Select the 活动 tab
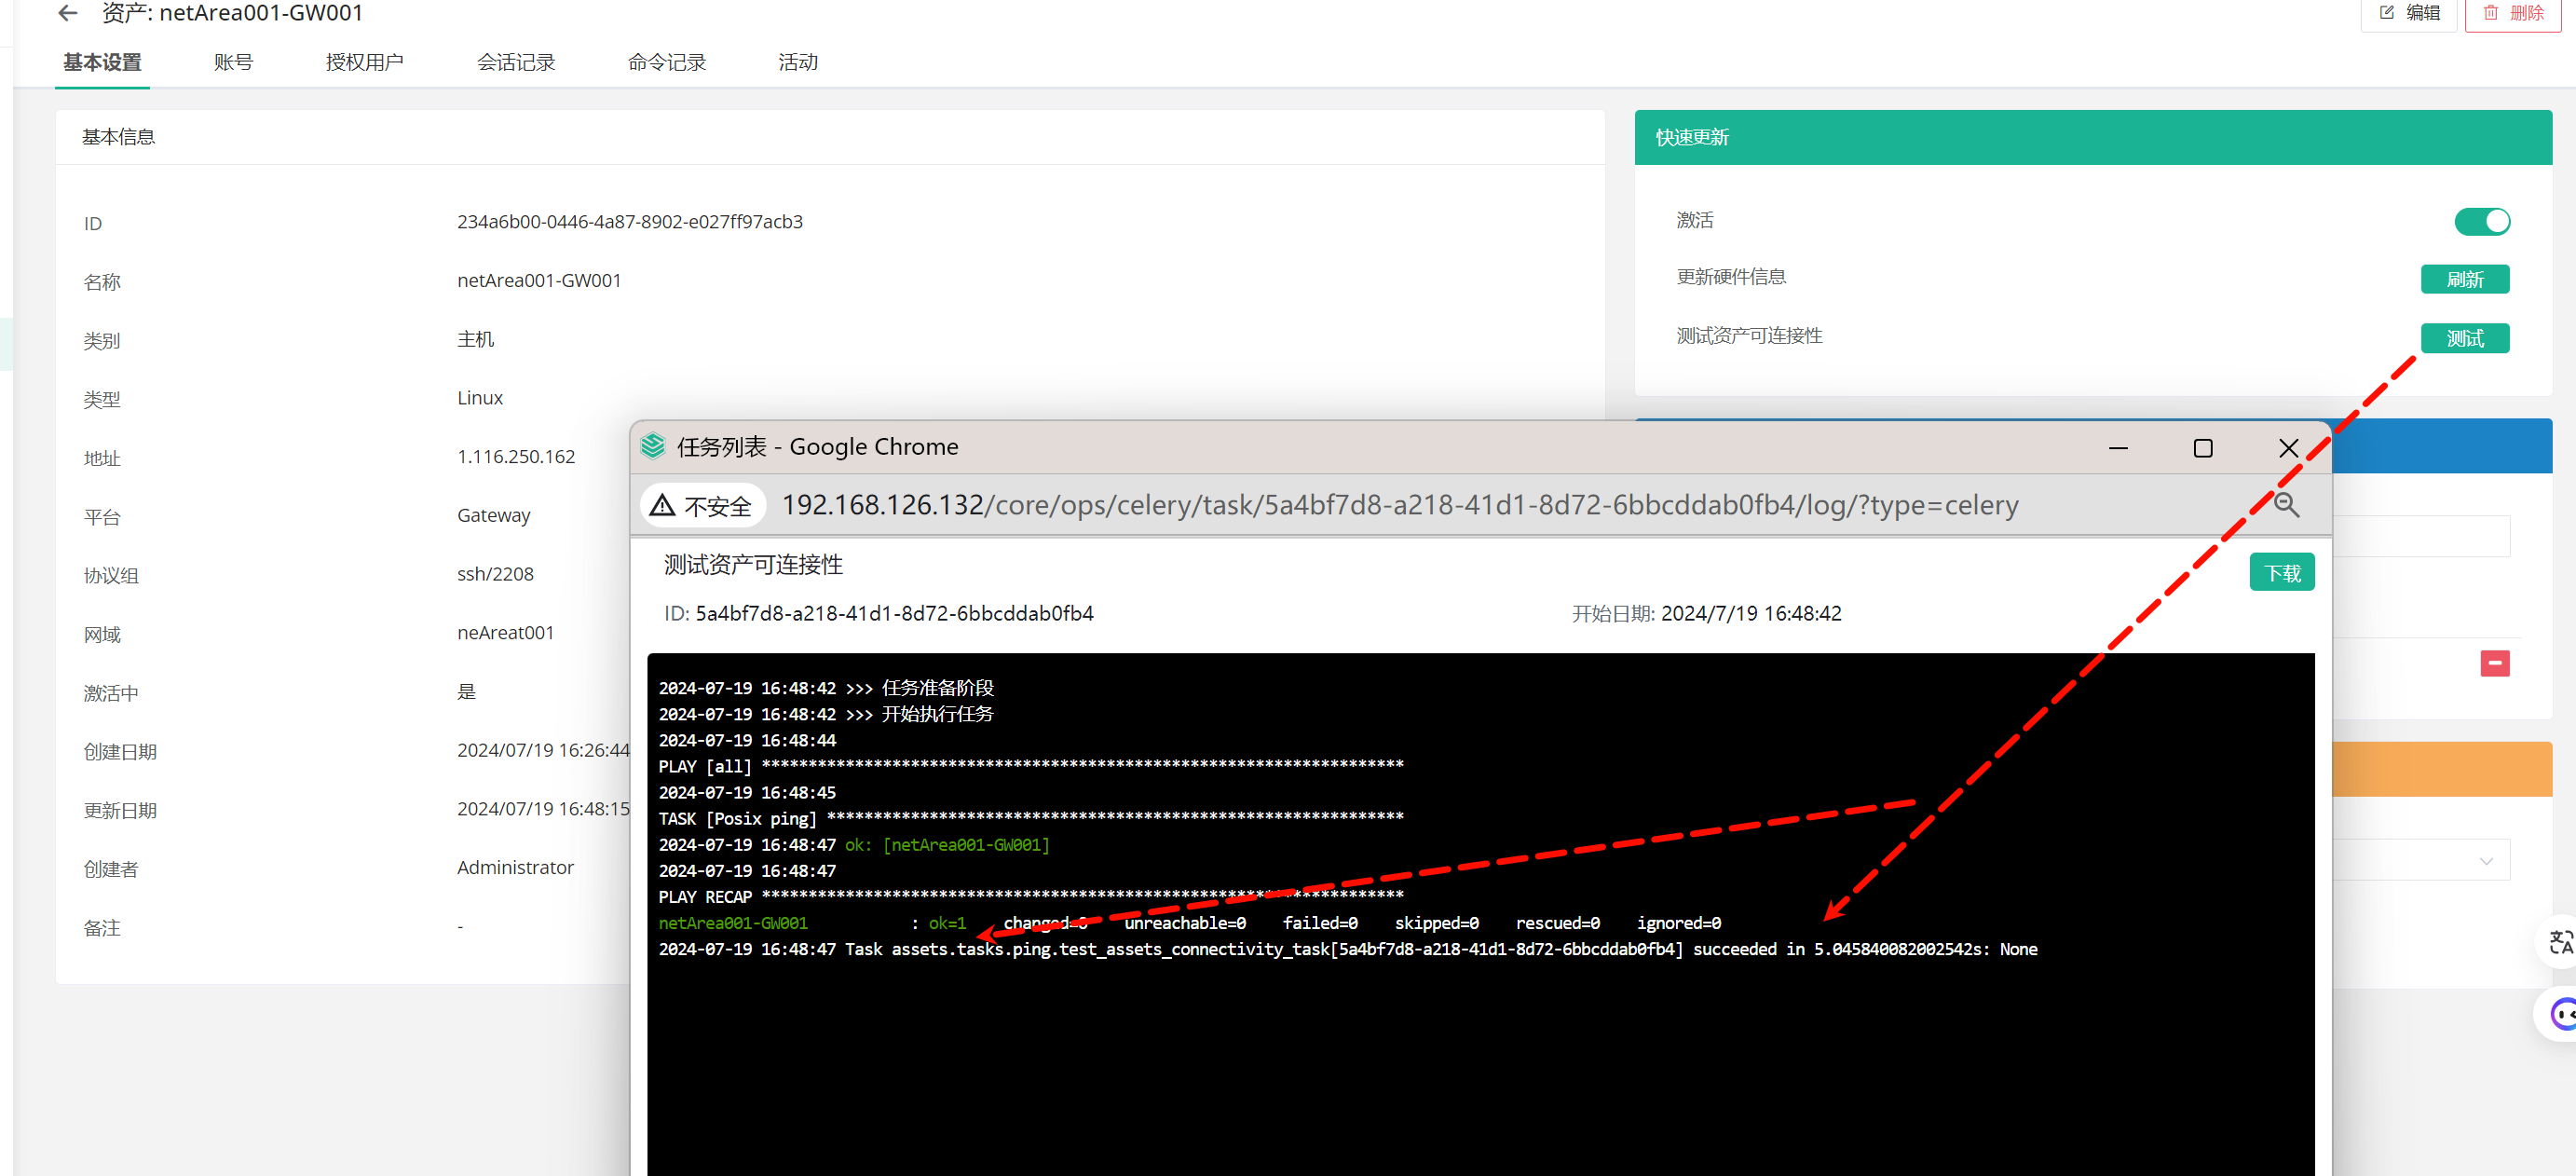2576x1176 pixels. point(797,63)
